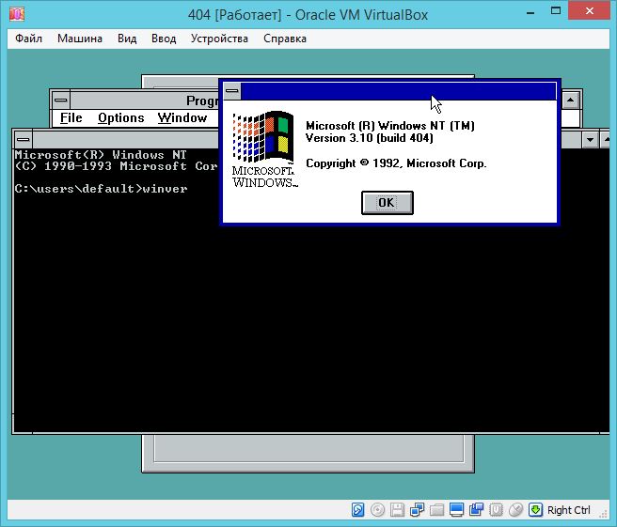The height and width of the screenshot is (527, 617).
Task: Click the VirtualBox app icon in title bar
Action: [17, 14]
